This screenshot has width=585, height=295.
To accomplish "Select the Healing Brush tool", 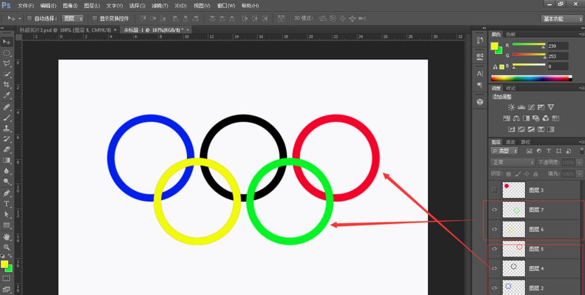I will pos(6,107).
